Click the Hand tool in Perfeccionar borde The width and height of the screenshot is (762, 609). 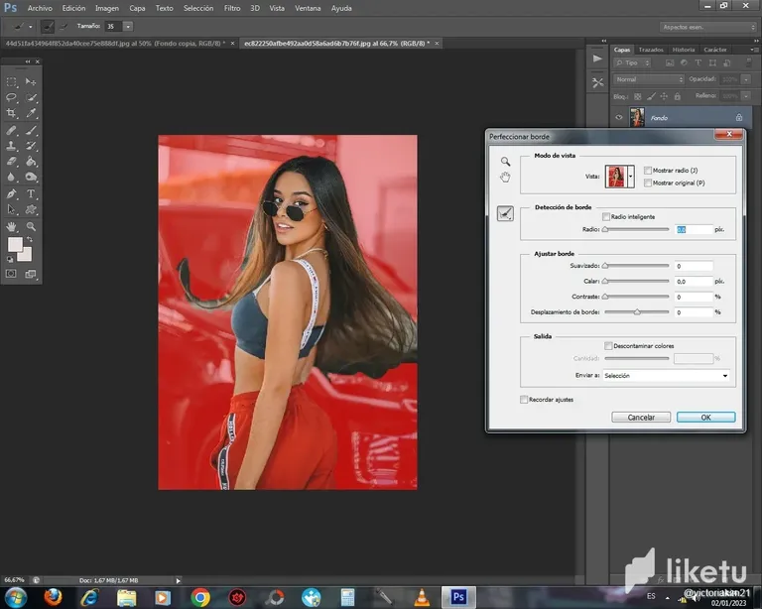[505, 178]
